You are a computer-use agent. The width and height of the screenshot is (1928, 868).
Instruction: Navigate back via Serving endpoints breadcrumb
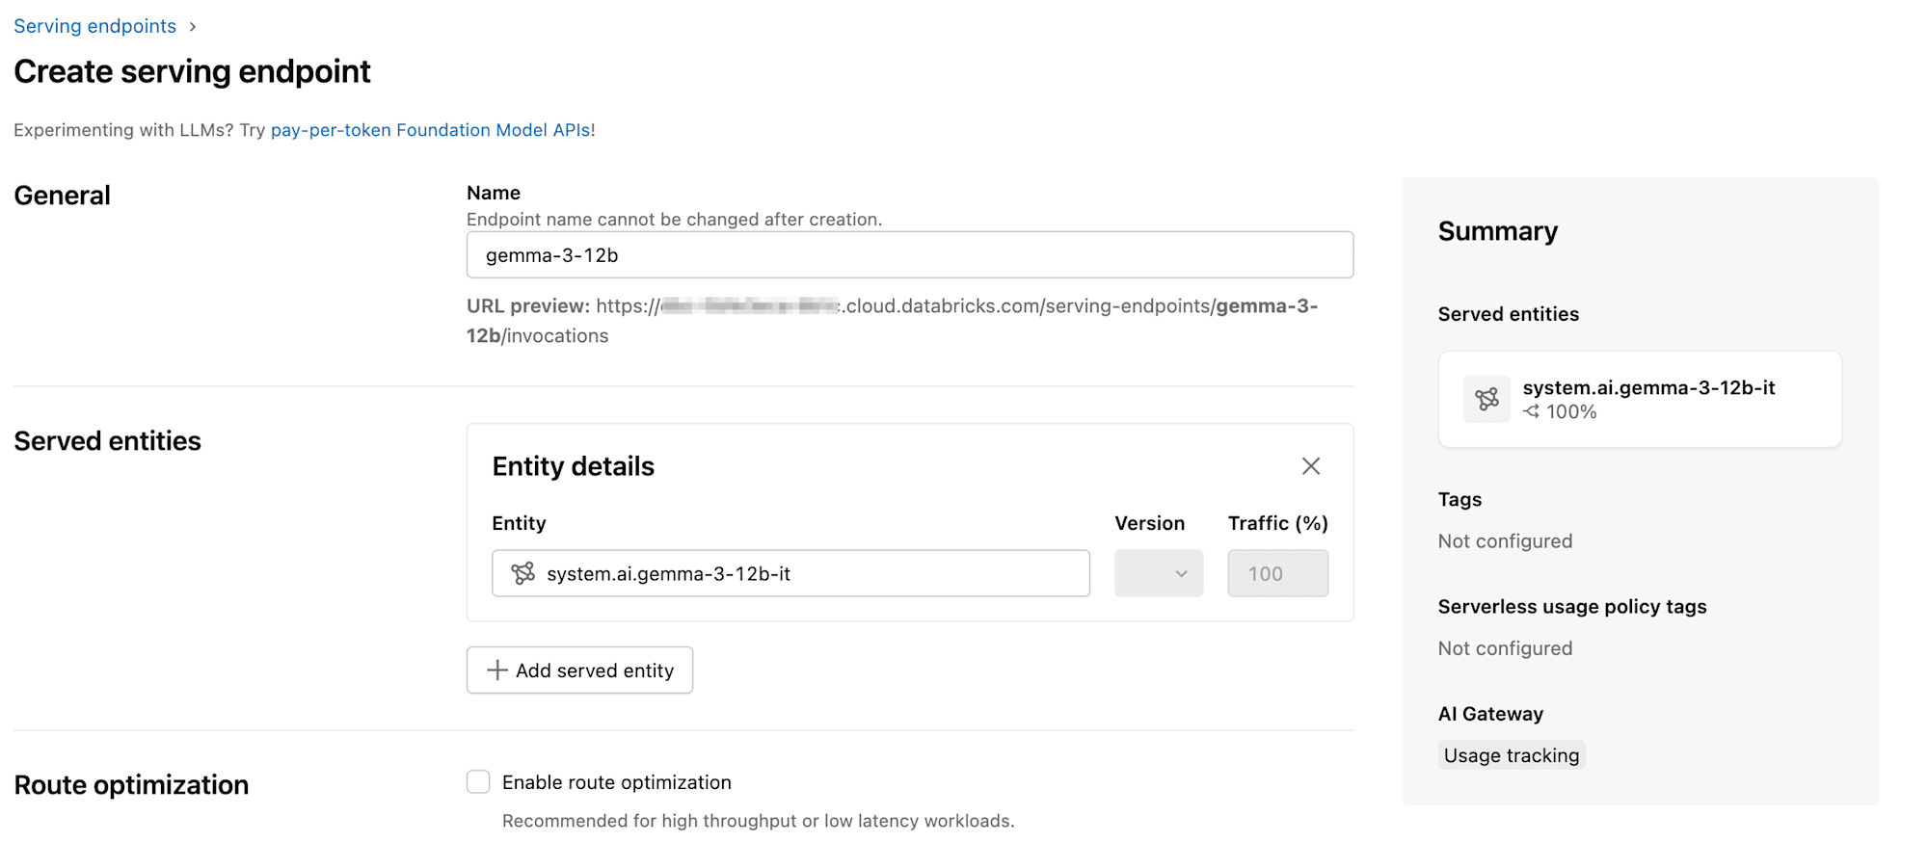94,26
